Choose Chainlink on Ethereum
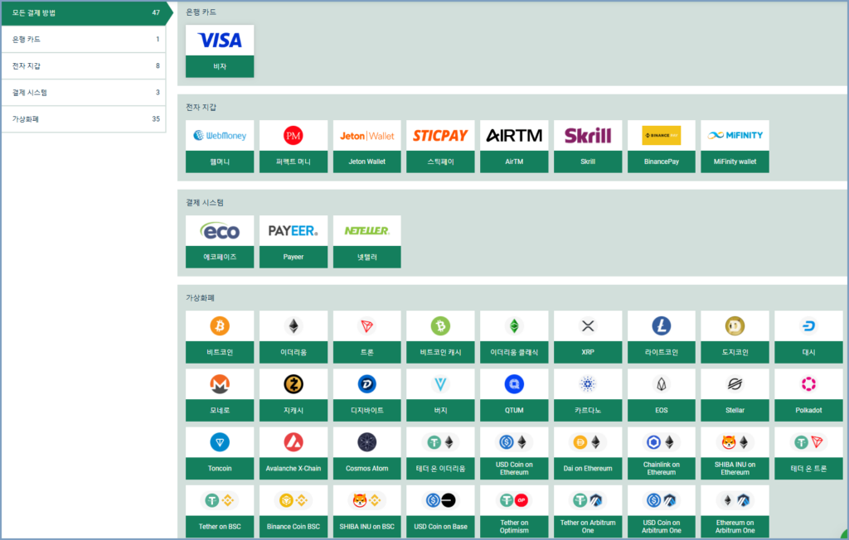This screenshot has height=540, width=849. click(x=661, y=453)
